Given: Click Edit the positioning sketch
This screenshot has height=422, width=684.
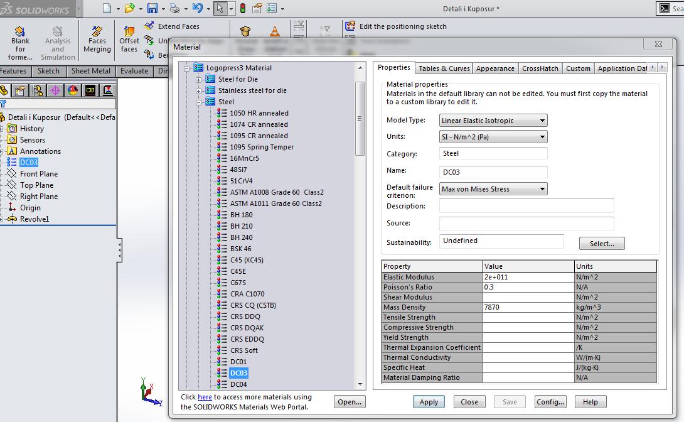Looking at the screenshot, I should click(396, 26).
